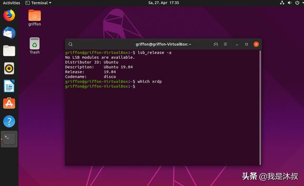
Task: Open the Help icon in dock
Action: (x=9, y=121)
